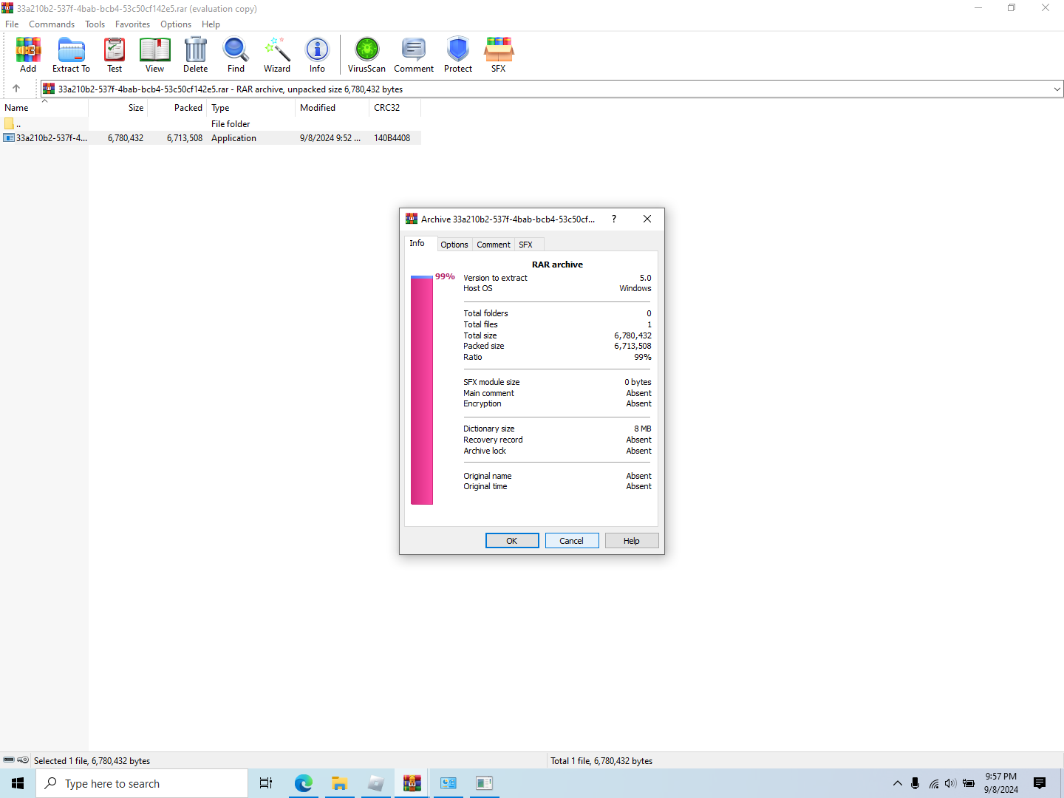Sort by the Type column header
The height and width of the screenshot is (798, 1064).
point(251,108)
